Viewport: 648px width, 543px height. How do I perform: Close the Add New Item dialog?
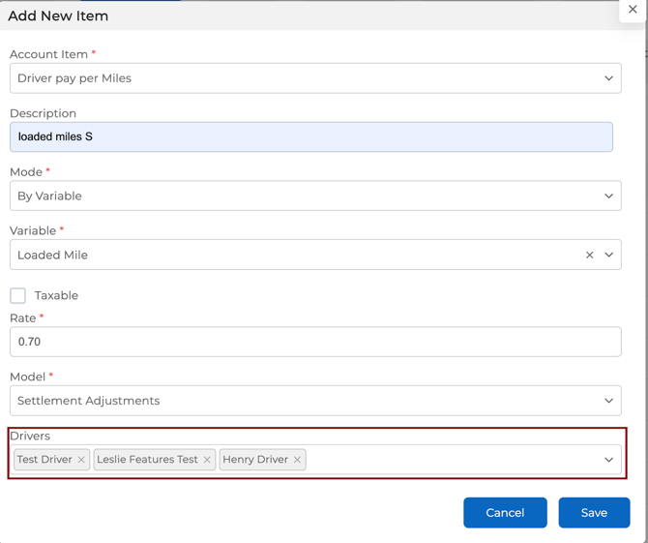click(633, 10)
